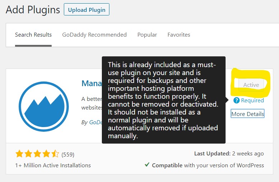The width and height of the screenshot is (279, 182).
Task: Open the plugin title starting with Mana
Action: [x=92, y=83]
